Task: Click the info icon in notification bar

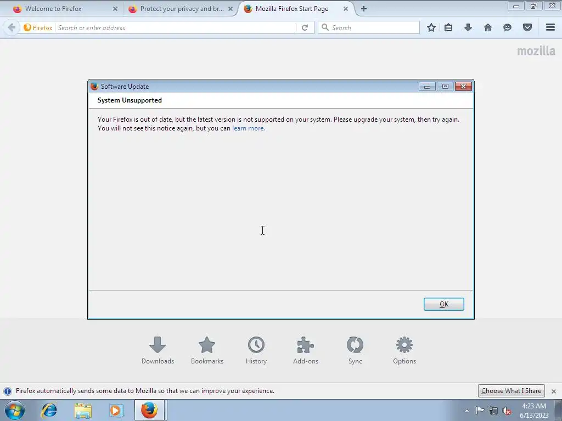Action: [x=8, y=391]
